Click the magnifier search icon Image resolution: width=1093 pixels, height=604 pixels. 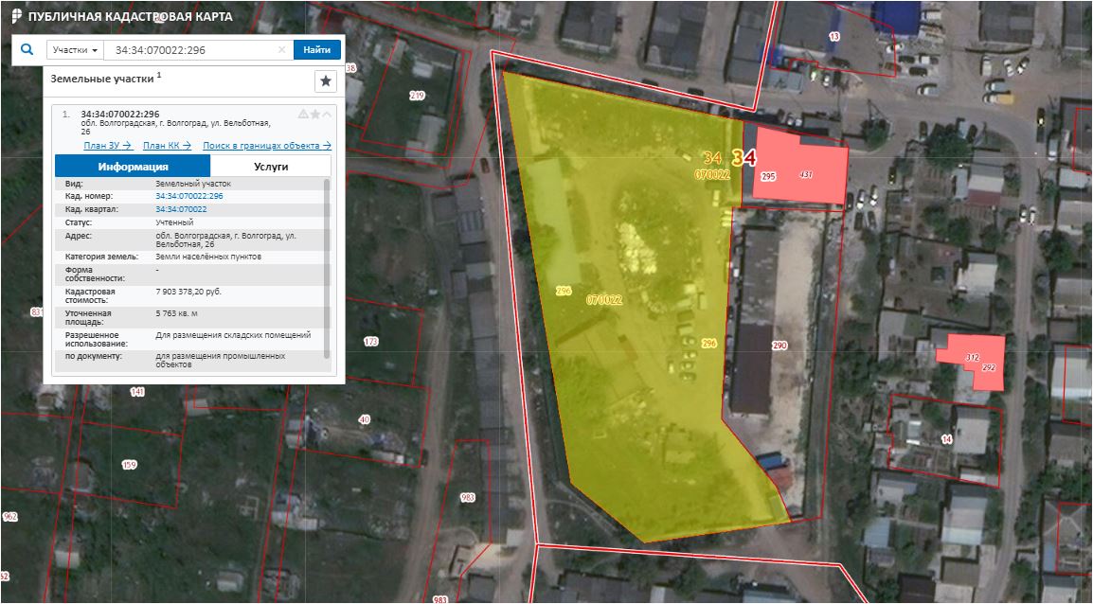pyautogui.click(x=27, y=50)
